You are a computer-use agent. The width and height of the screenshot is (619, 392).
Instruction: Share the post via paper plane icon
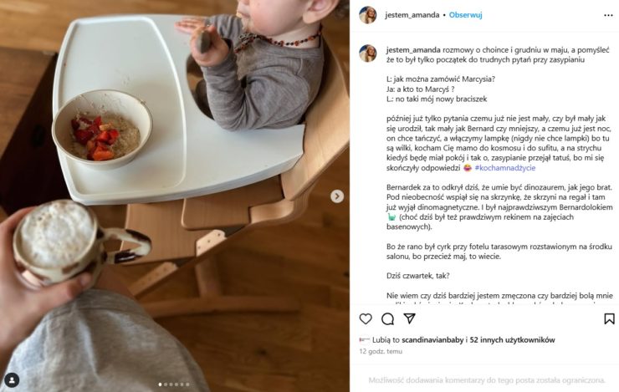[409, 318]
